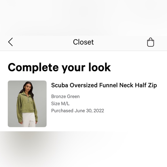The image size is (167, 167).
Task: Click the green half zip sweater in photo
Action: point(26,105)
